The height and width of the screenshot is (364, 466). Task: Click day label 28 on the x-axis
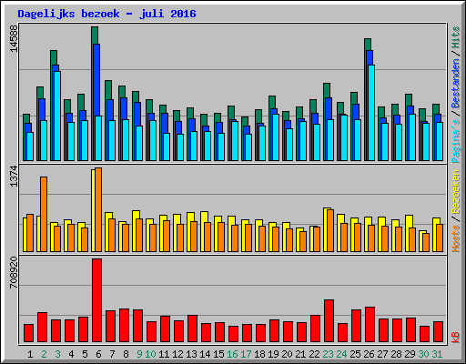396,354
